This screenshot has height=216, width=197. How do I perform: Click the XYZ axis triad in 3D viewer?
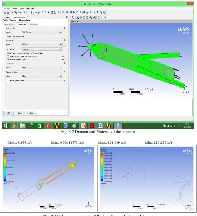185,91
